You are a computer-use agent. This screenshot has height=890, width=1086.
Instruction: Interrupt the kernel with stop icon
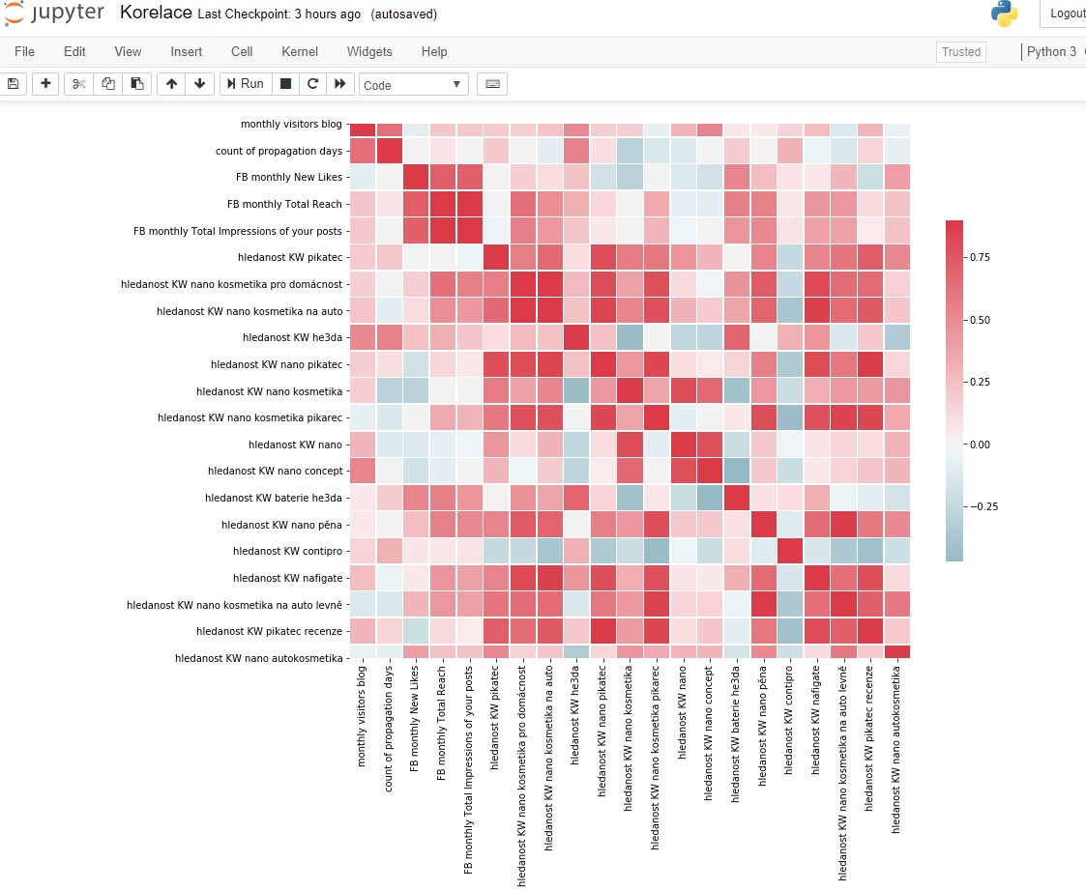click(285, 84)
